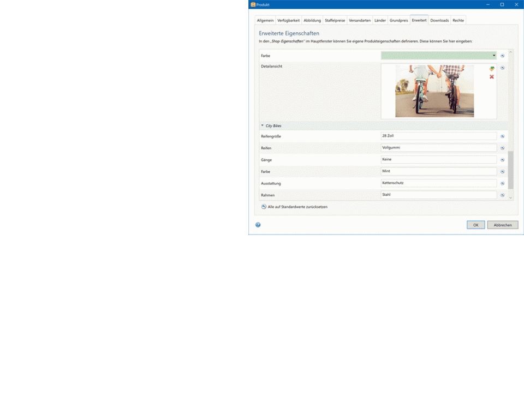The width and height of the screenshot is (524, 403).
Task: Open the Downloads tab
Action: click(x=439, y=20)
